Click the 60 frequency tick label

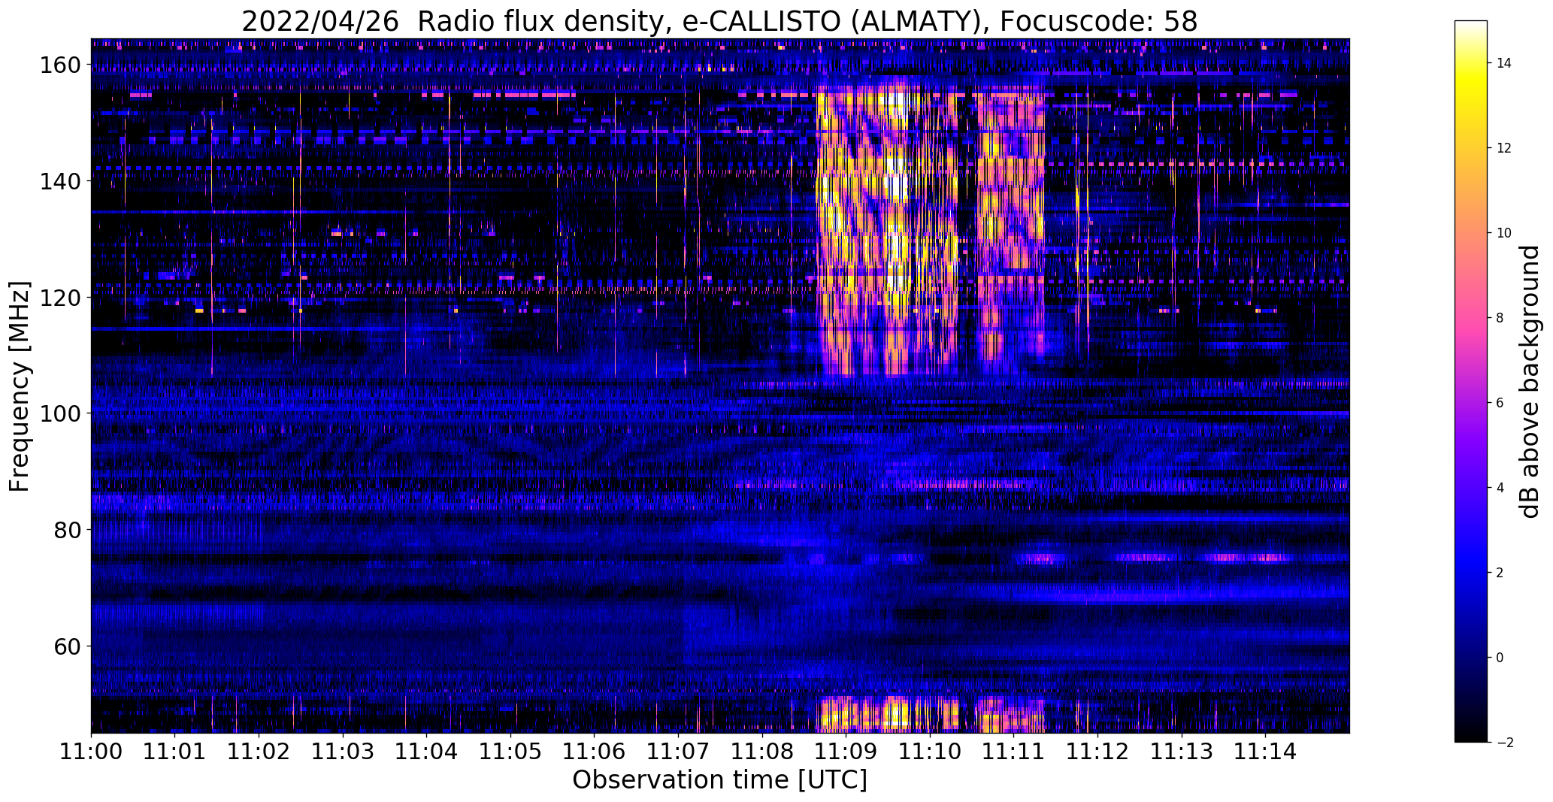(x=66, y=646)
